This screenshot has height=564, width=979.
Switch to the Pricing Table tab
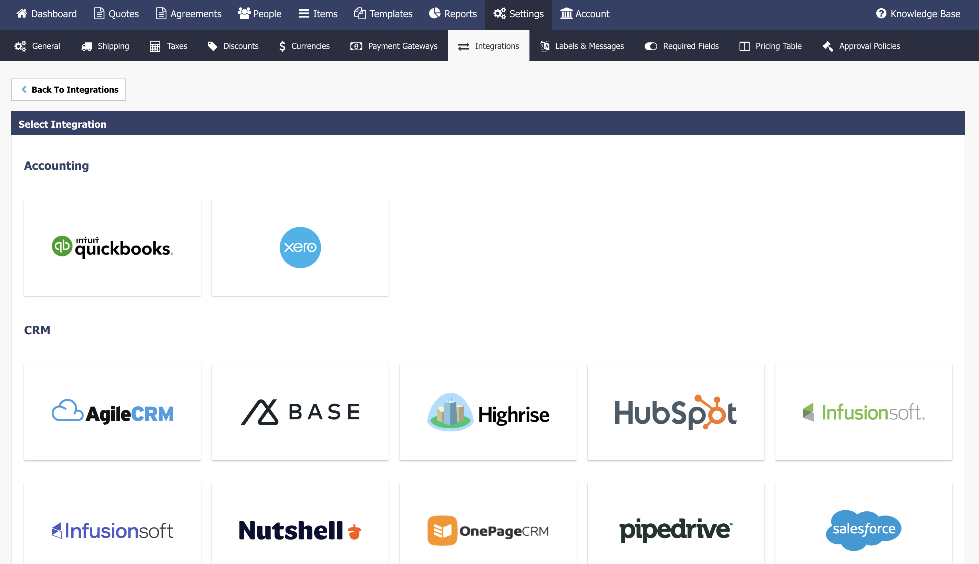point(770,46)
